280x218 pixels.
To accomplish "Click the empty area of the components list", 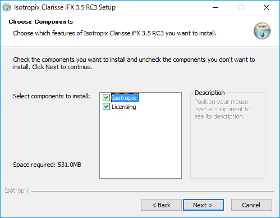I will coord(140,144).
